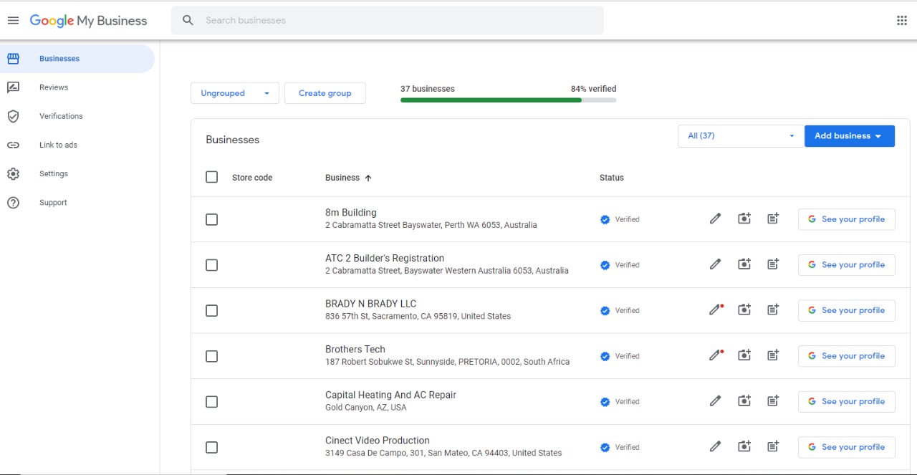Image resolution: width=917 pixels, height=475 pixels.
Task: Add photo for BRADY N BRADY LLC
Action: (x=744, y=310)
